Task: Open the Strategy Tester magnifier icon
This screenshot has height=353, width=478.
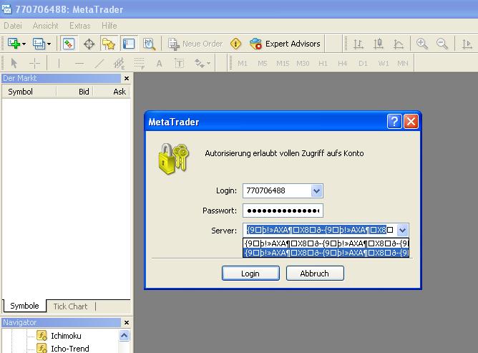Action: point(149,44)
